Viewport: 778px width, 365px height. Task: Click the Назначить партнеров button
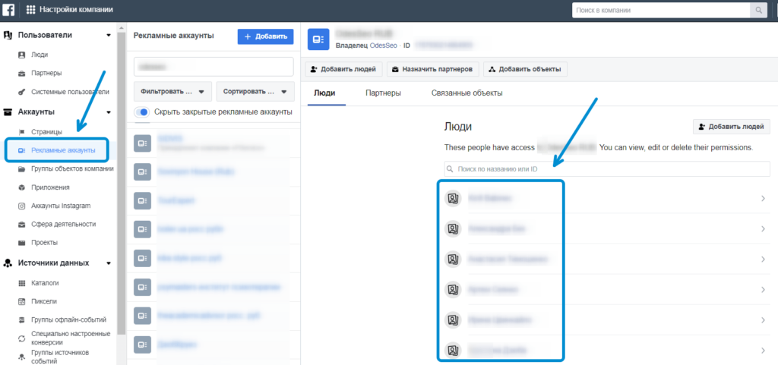click(432, 69)
